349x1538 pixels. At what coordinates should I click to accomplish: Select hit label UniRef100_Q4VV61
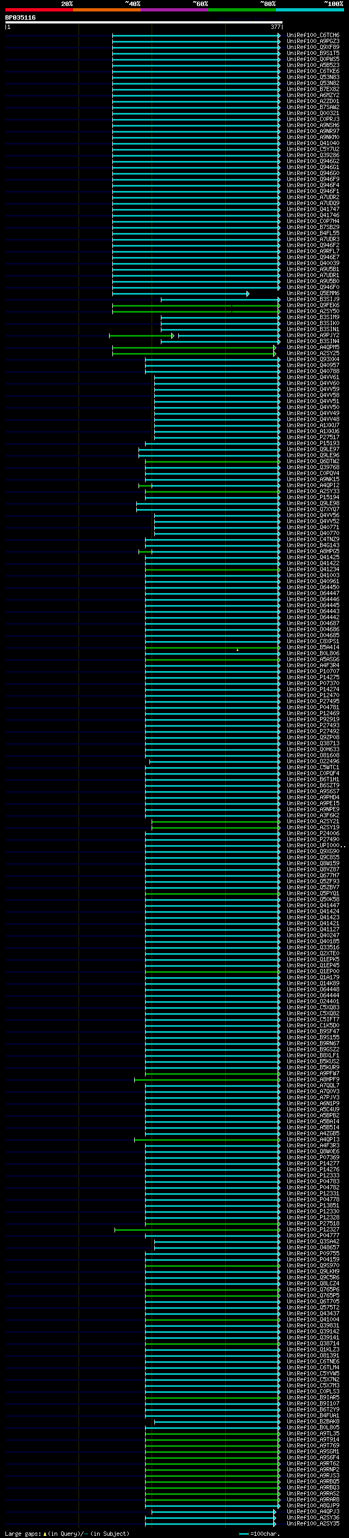[x=312, y=378]
